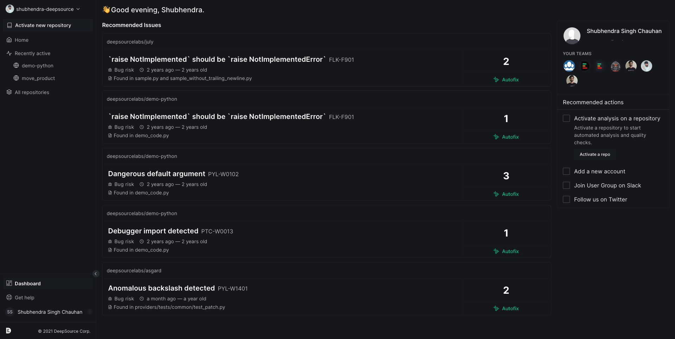Select the Home icon in sidebar
Viewport: 675px width, 339px height.
tap(9, 40)
